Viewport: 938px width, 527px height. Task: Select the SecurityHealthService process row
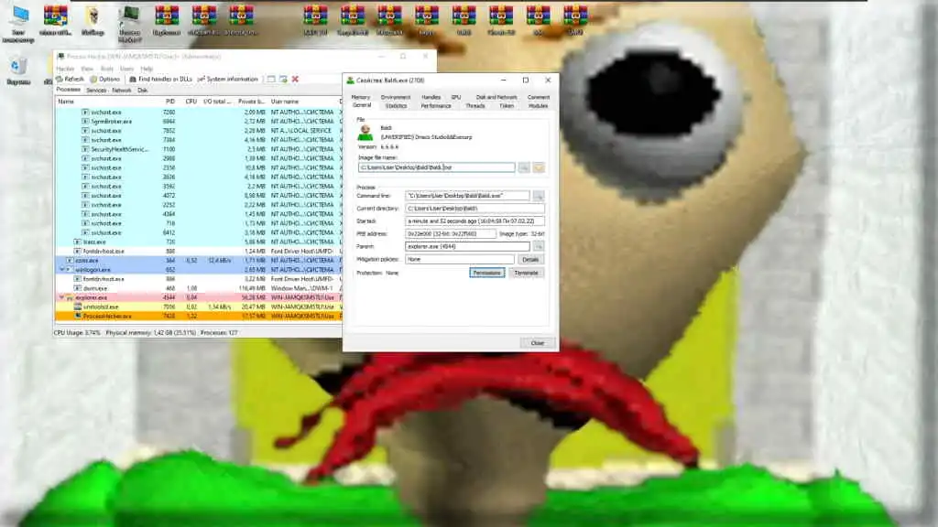click(x=198, y=149)
